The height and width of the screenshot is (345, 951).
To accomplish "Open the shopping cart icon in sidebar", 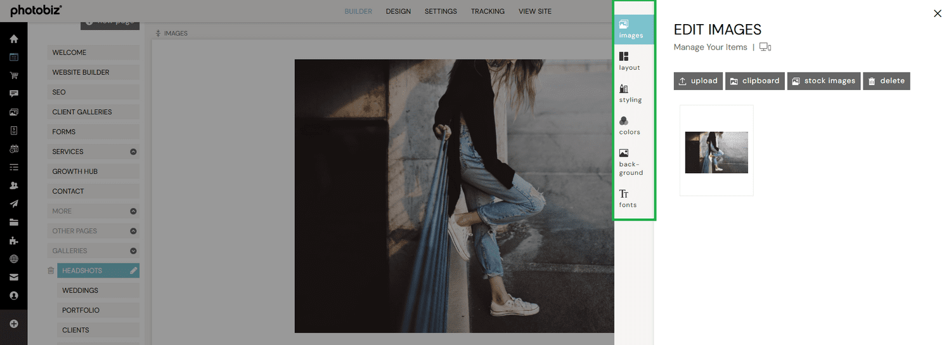I will click(x=14, y=75).
